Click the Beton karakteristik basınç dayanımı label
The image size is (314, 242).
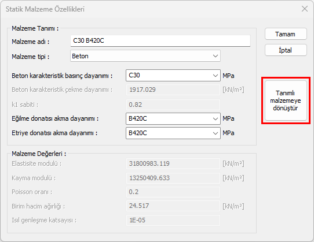tap(62, 76)
